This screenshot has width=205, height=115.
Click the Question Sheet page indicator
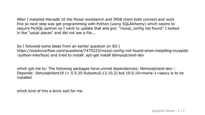tap(168, 111)
